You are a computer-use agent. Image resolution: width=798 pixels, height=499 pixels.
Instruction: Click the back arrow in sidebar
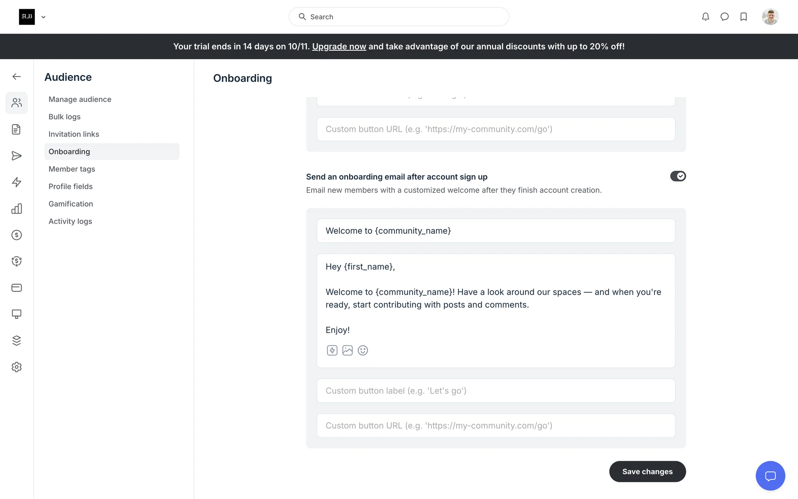pyautogui.click(x=17, y=77)
